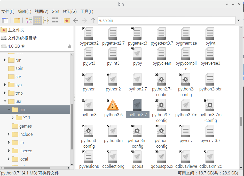Collapse the bin folder tree node
Screen dimensions: 244x176
pos(9,109)
